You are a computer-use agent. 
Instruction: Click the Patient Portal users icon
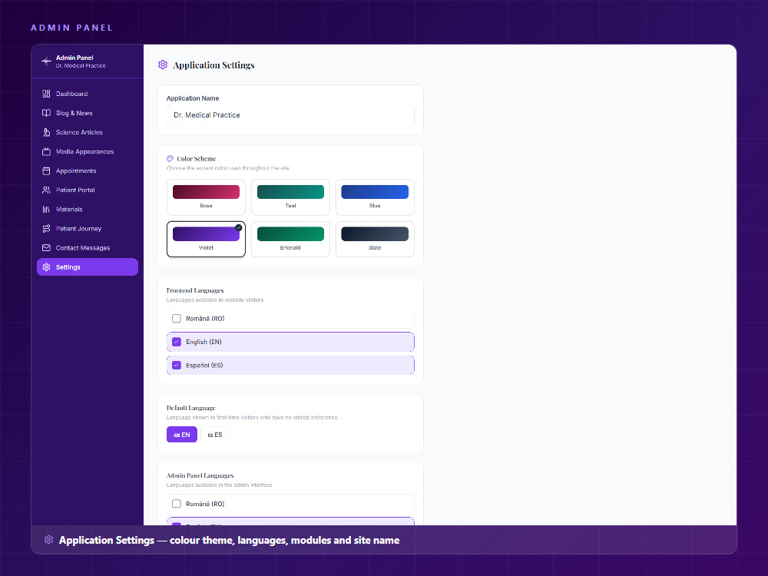46,190
